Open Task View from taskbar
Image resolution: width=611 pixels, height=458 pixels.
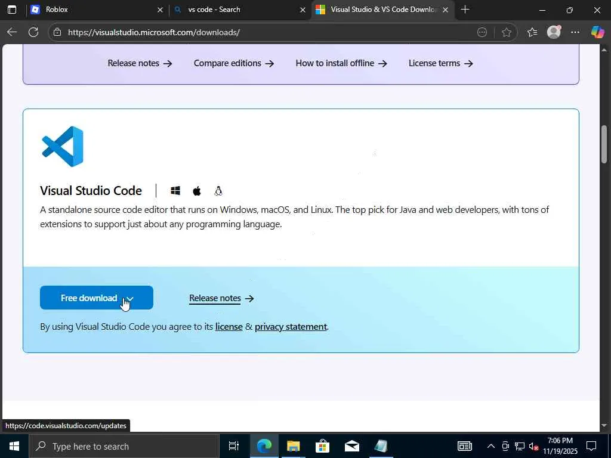pos(233,446)
